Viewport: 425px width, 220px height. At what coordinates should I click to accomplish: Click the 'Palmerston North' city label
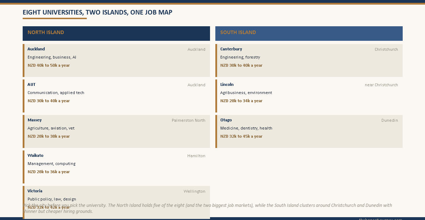pos(188,120)
